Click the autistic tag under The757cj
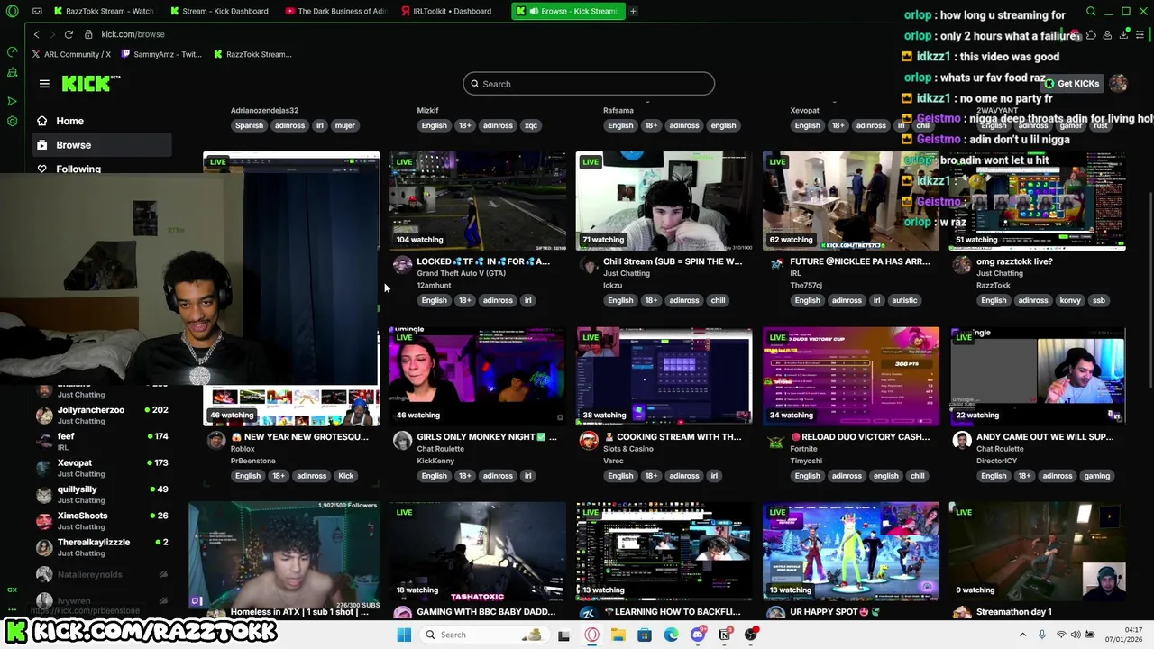This screenshot has height=649, width=1154. (x=904, y=300)
